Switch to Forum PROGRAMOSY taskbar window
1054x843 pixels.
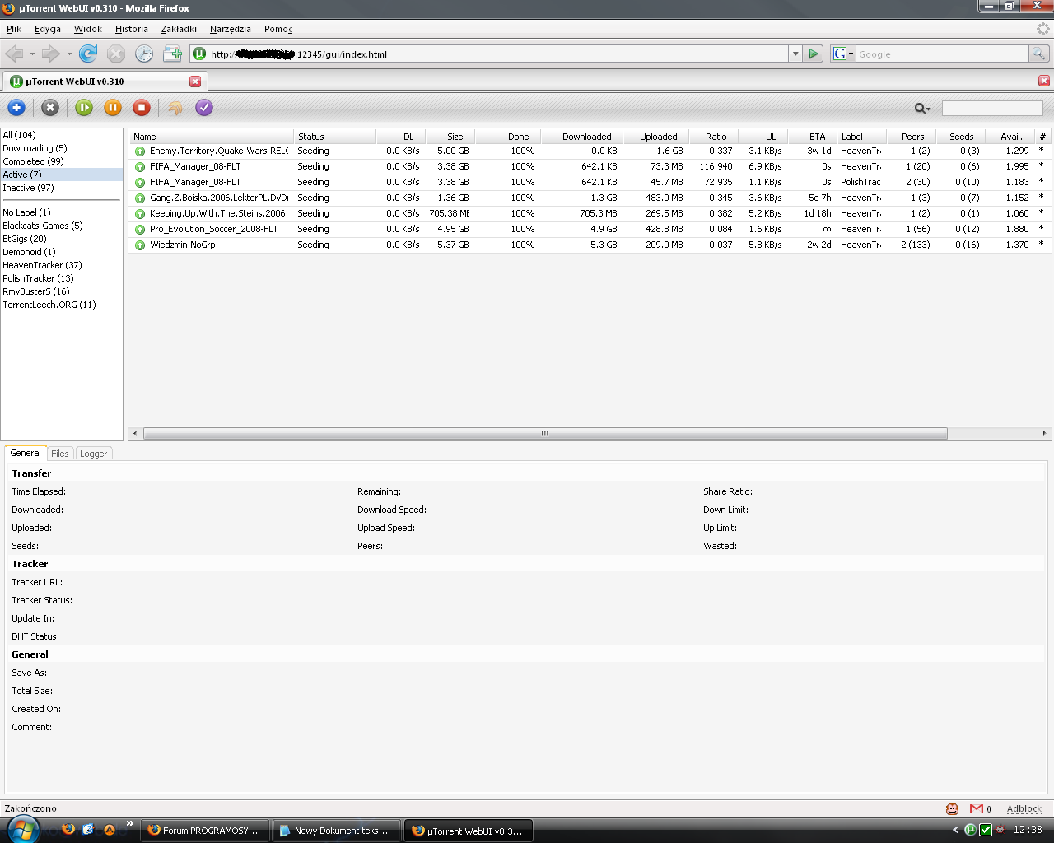pos(205,831)
